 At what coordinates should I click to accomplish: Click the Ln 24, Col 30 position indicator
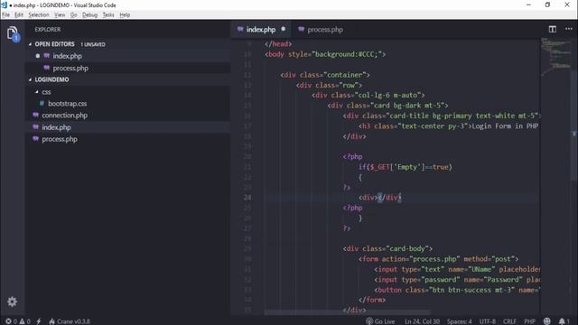(x=422, y=321)
